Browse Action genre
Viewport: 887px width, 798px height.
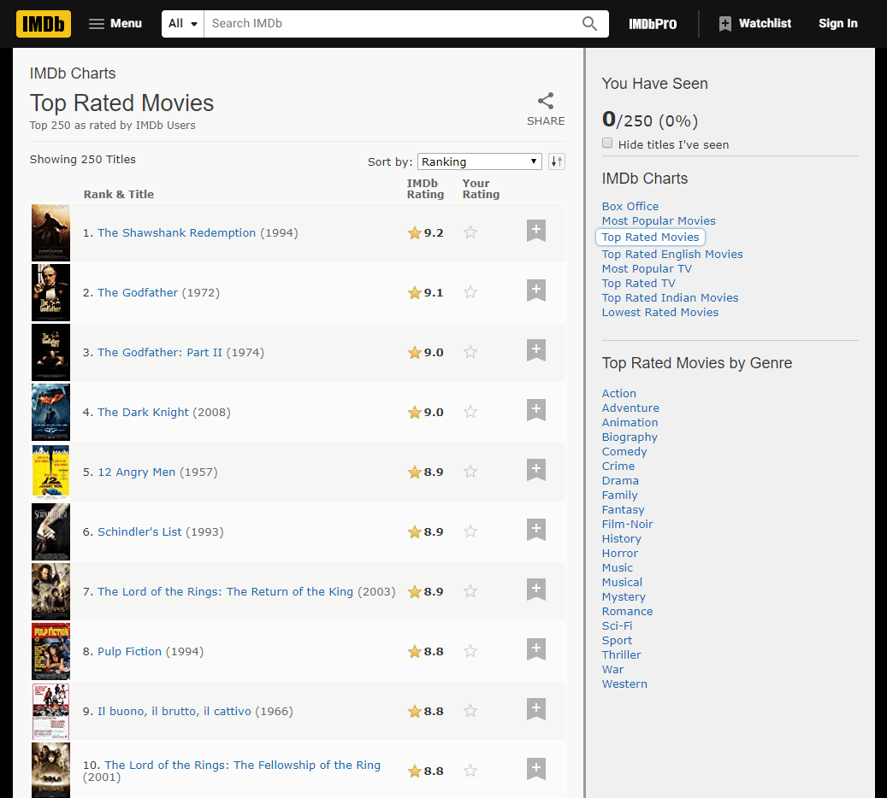click(619, 393)
